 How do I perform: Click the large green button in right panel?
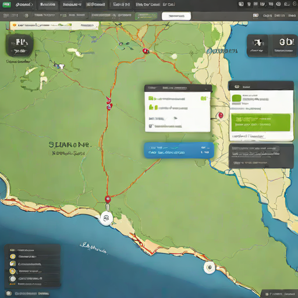coord(261,123)
